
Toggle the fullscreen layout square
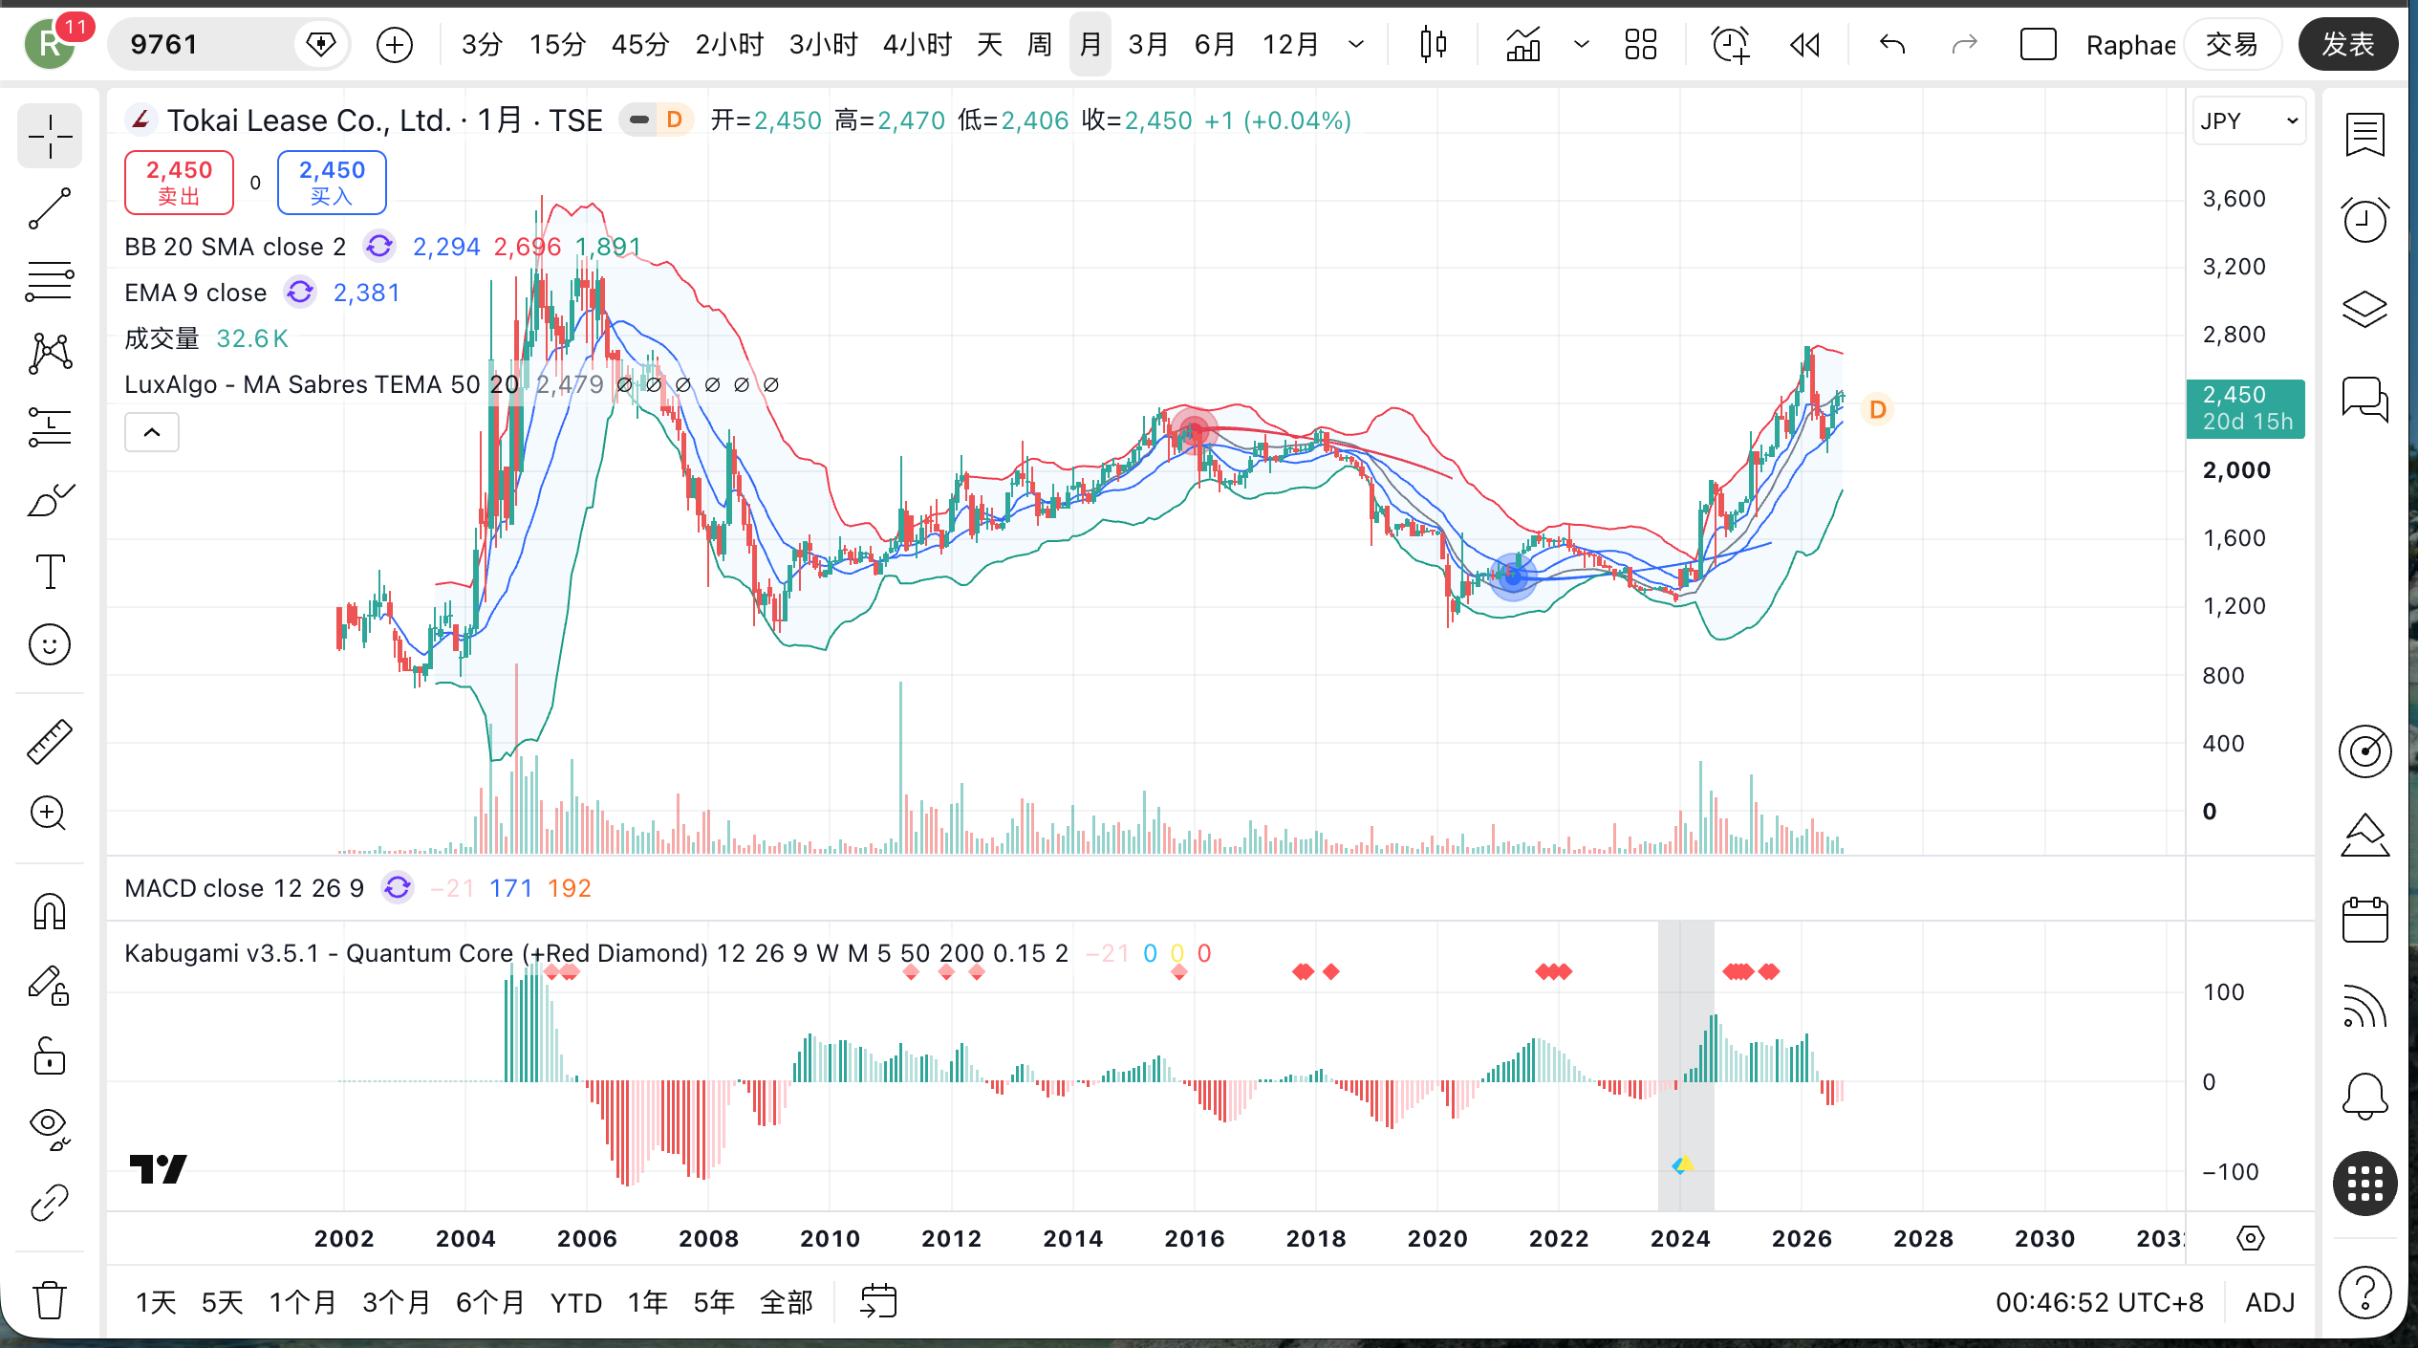click(2038, 45)
